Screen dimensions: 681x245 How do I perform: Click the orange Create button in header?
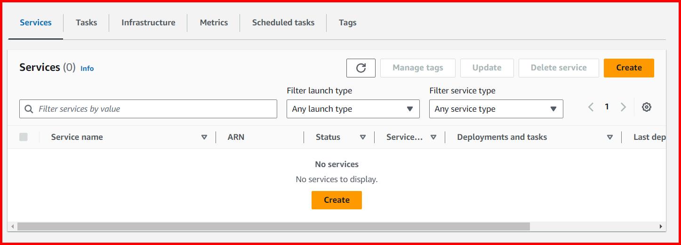629,68
